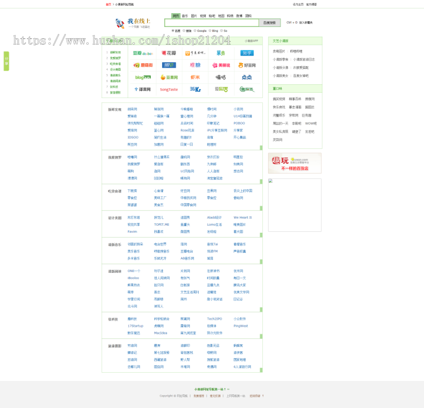Open the 西藏旅游 travel link

point(160,360)
